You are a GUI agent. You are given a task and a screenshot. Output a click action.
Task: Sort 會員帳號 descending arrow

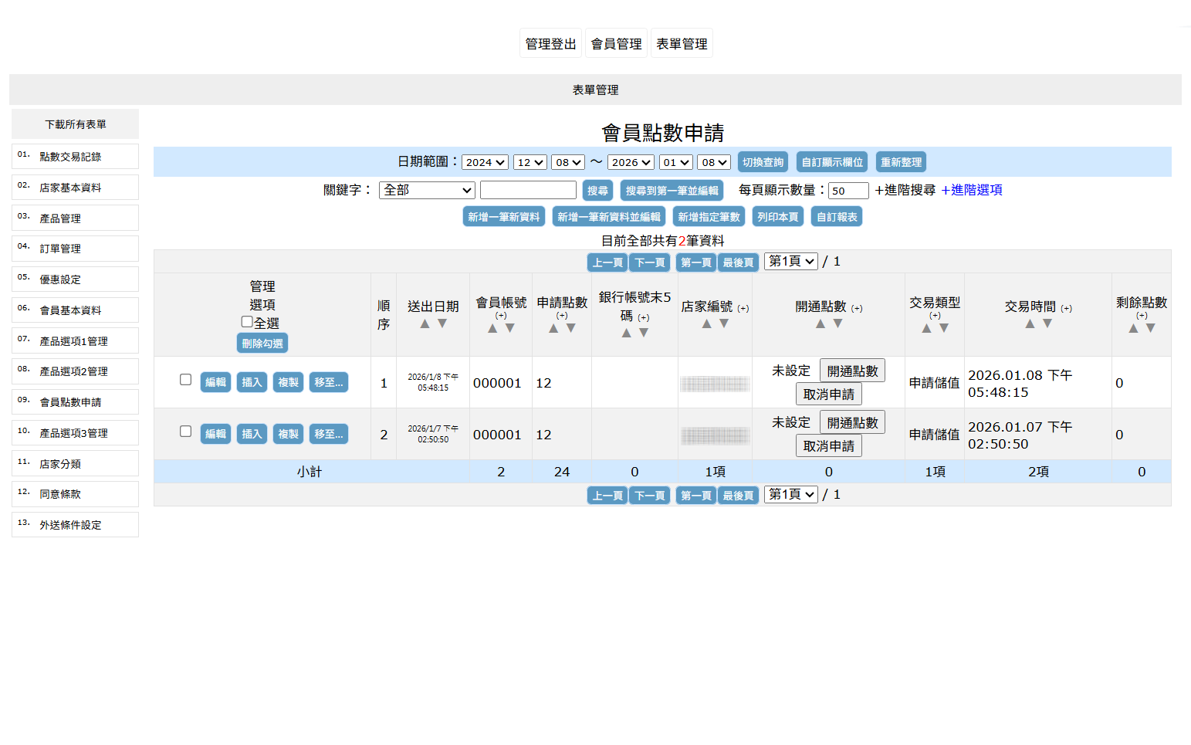tap(510, 328)
